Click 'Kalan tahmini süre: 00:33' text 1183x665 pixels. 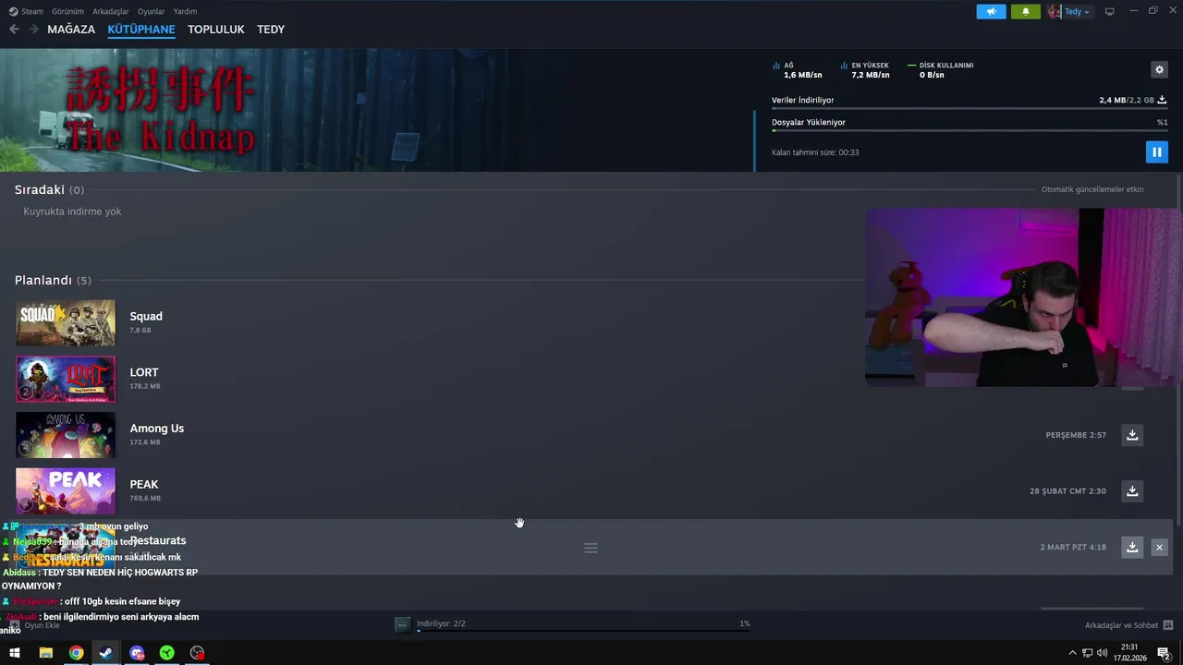point(815,152)
